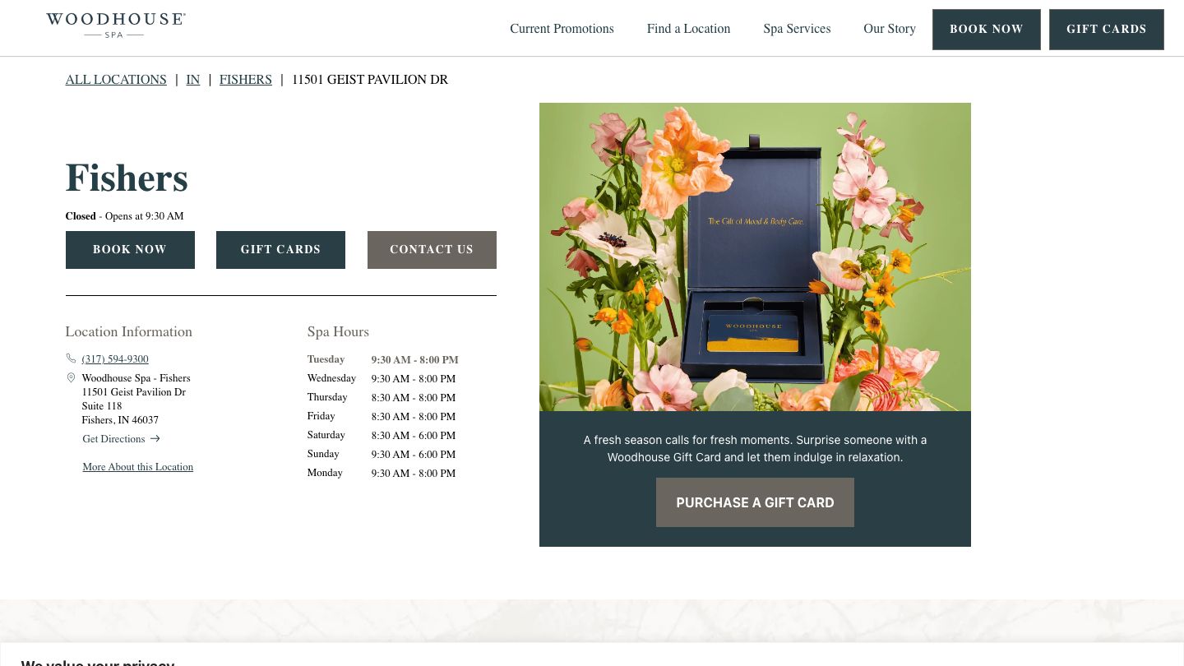The width and height of the screenshot is (1184, 666).
Task: Click the phone icon beside the number
Action: [x=71, y=358]
